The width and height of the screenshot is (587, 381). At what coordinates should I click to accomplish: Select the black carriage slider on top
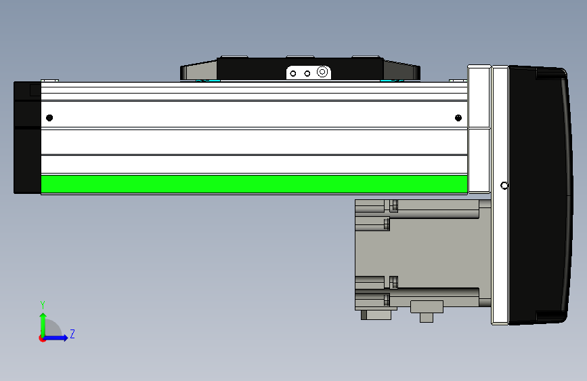pyautogui.click(x=300, y=68)
